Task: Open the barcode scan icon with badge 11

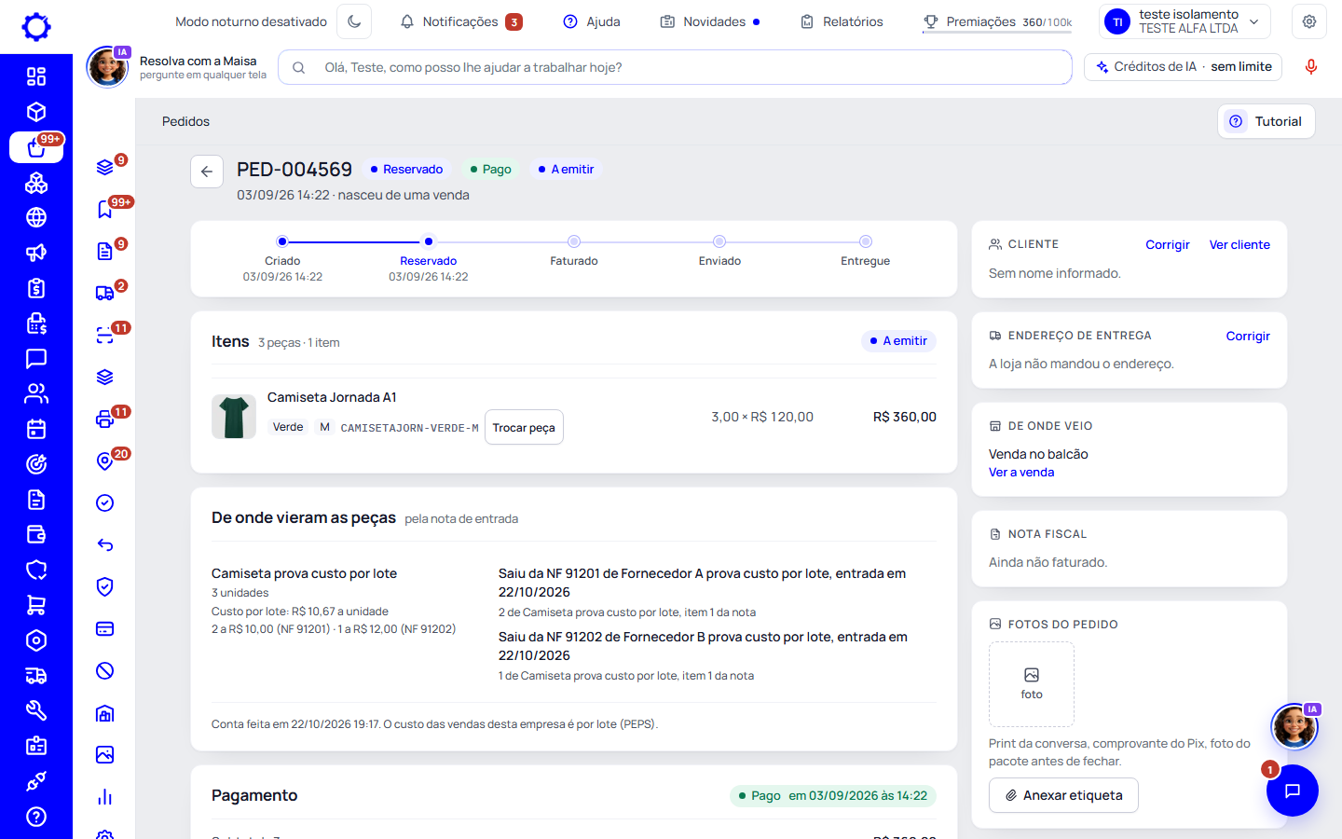Action: (x=105, y=335)
